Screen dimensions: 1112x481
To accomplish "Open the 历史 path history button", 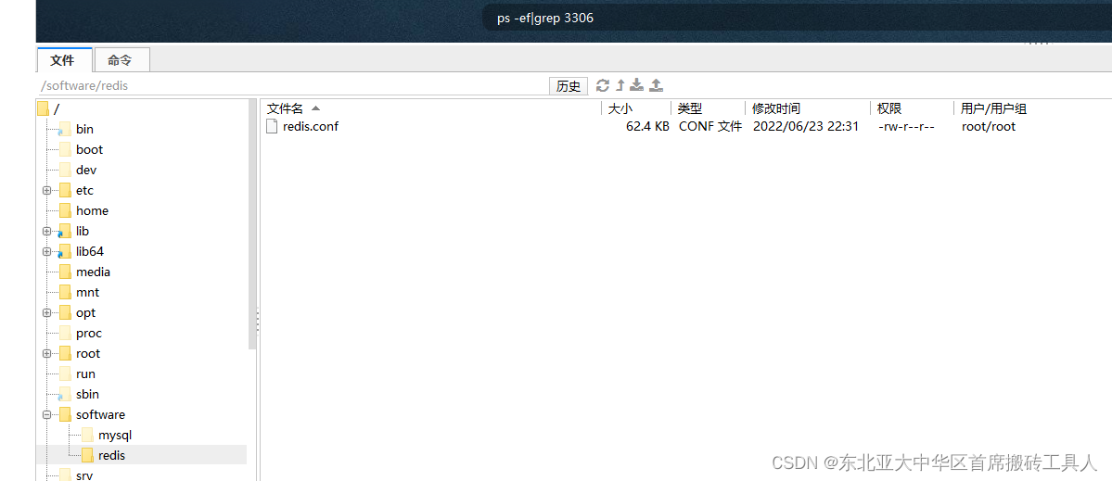I will click(569, 85).
